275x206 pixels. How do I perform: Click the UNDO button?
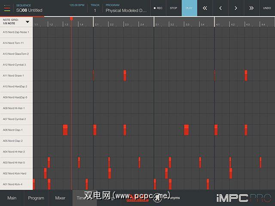(266, 8)
